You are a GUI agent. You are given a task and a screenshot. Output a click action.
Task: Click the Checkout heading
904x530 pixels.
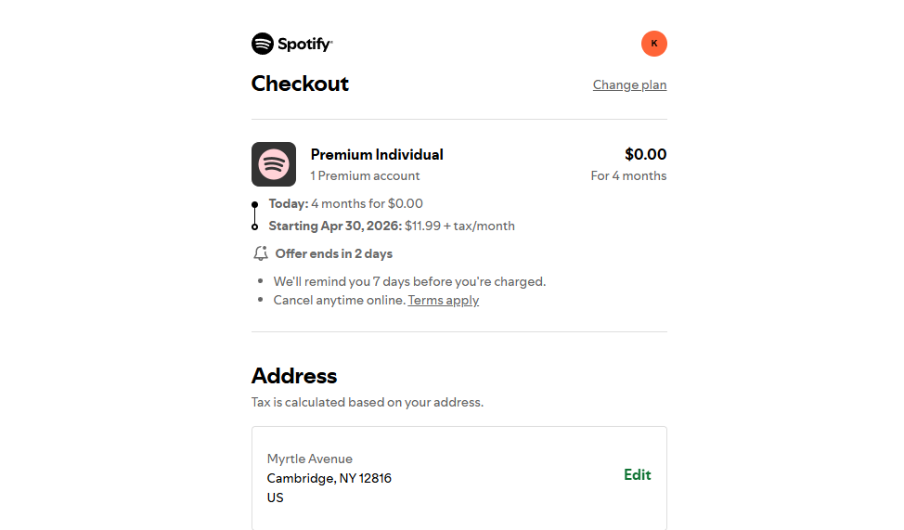(300, 84)
